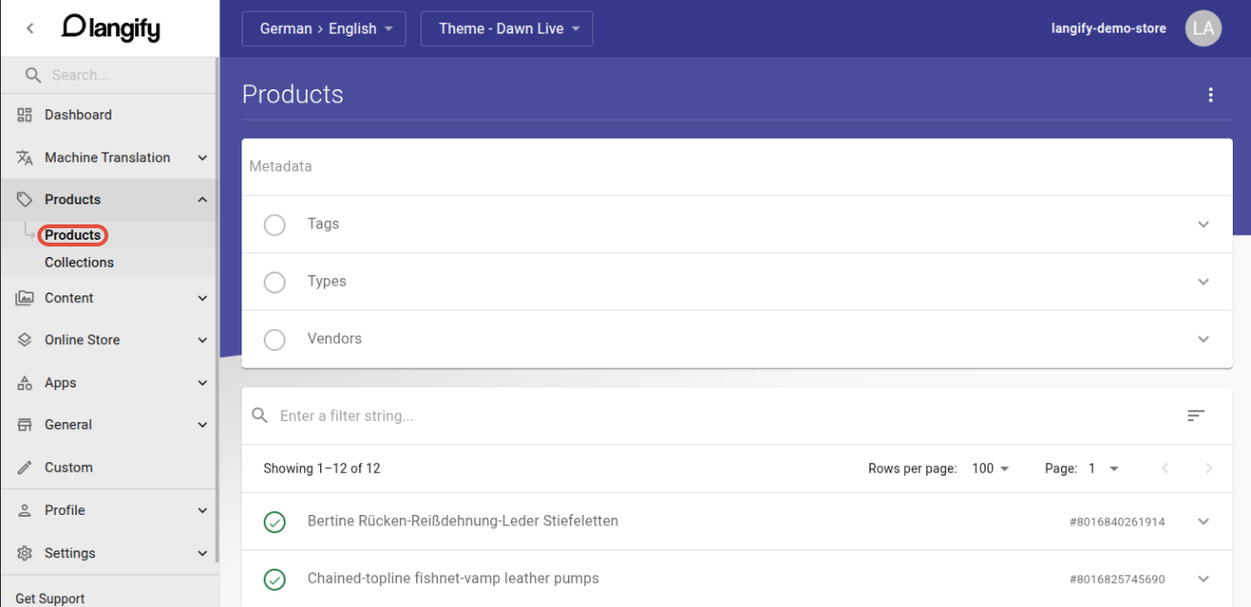Open the three-dot menu on Products header
The height and width of the screenshot is (607, 1251).
tap(1211, 94)
